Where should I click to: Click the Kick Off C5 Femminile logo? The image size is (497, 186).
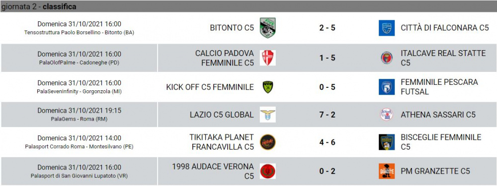click(x=267, y=87)
